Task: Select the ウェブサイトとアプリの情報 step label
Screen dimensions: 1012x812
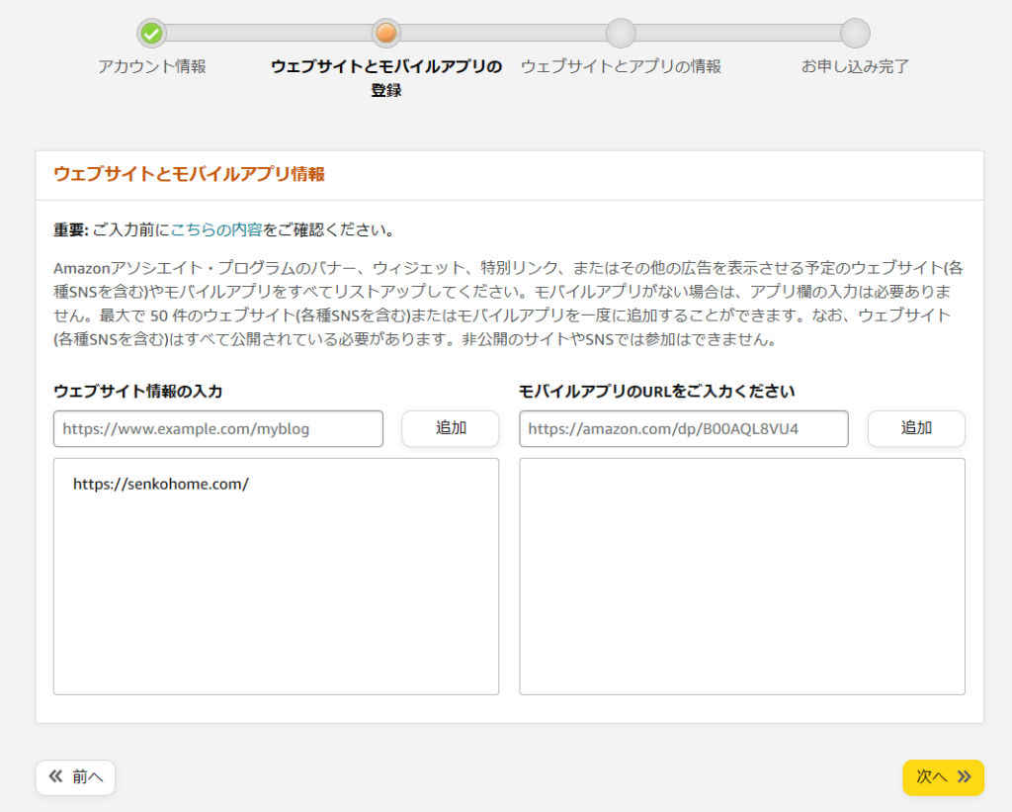Action: (x=621, y=67)
